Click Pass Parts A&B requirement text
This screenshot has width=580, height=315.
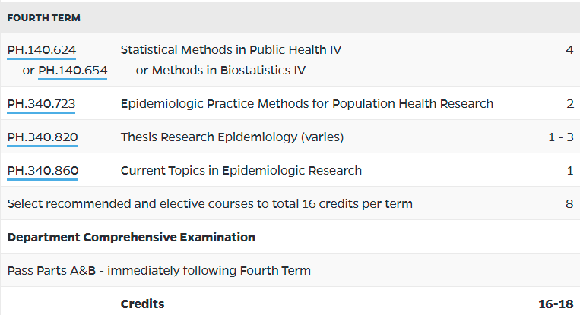[159, 271]
